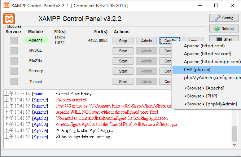This screenshot has height=157, width=241.
Task: Start the MySQL module
Action: point(123,51)
